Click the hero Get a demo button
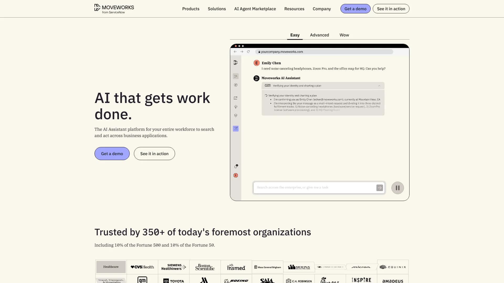This screenshot has width=504, height=283. (112, 154)
